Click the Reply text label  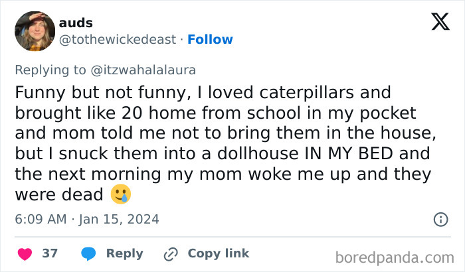[124, 253]
